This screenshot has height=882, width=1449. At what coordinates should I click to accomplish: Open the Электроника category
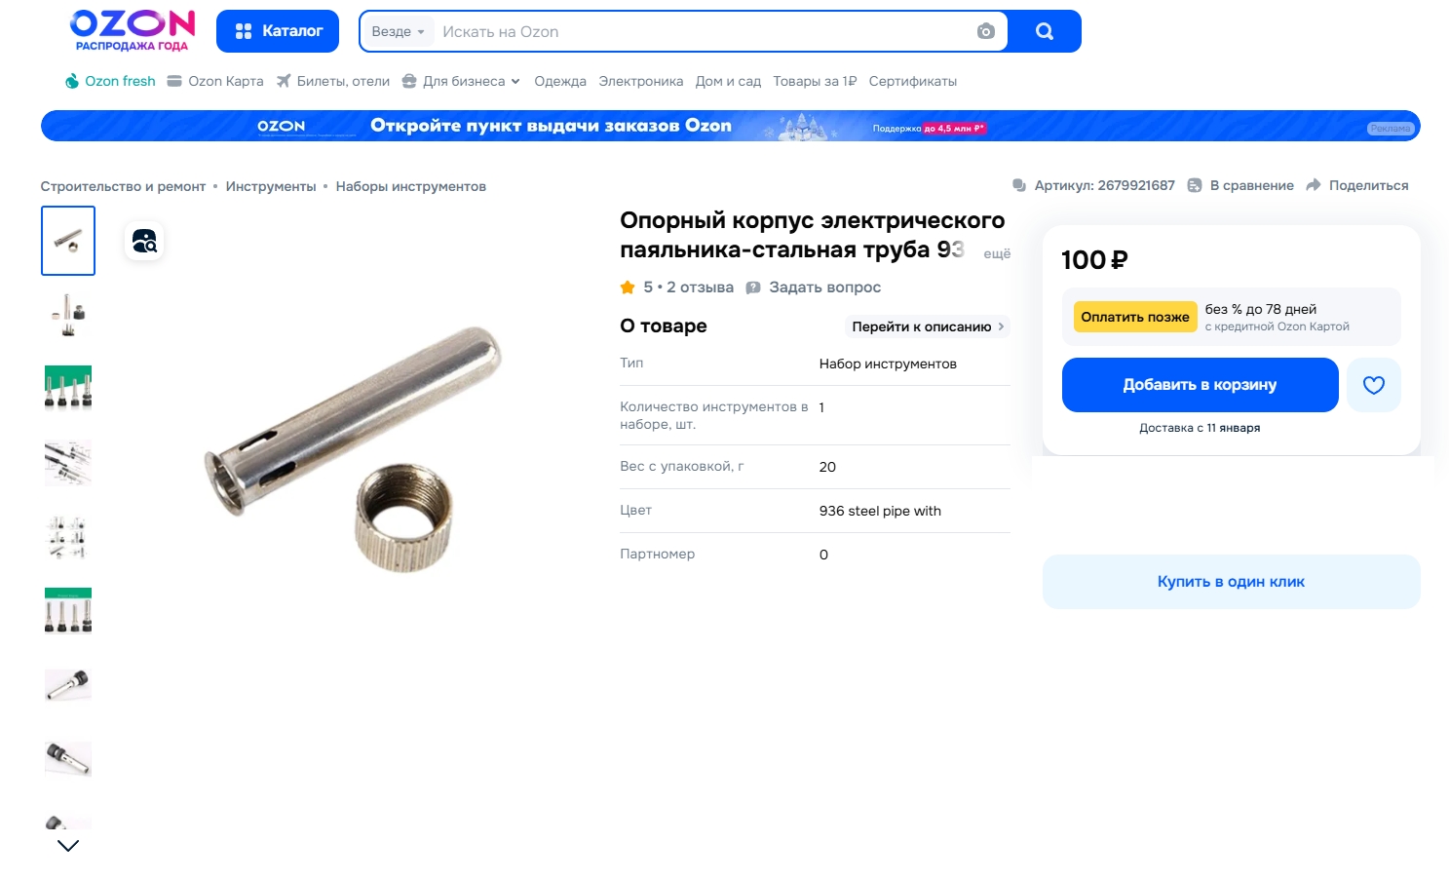click(x=640, y=81)
